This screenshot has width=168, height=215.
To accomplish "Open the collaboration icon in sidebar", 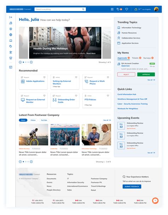I will [11, 52].
